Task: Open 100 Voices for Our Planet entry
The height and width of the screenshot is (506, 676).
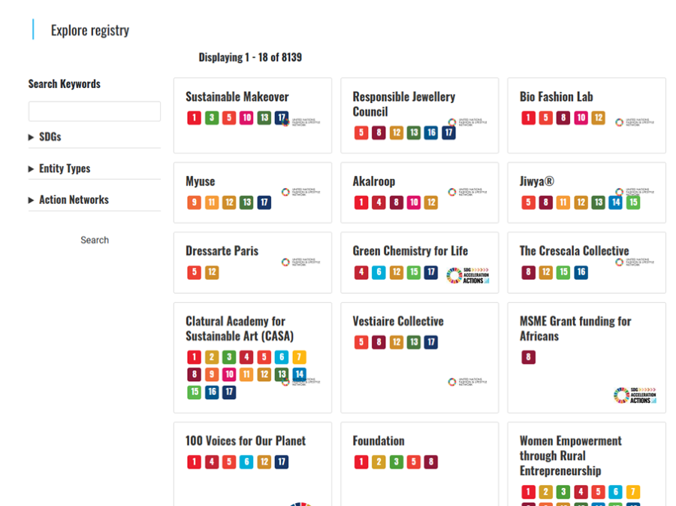Action: click(246, 441)
